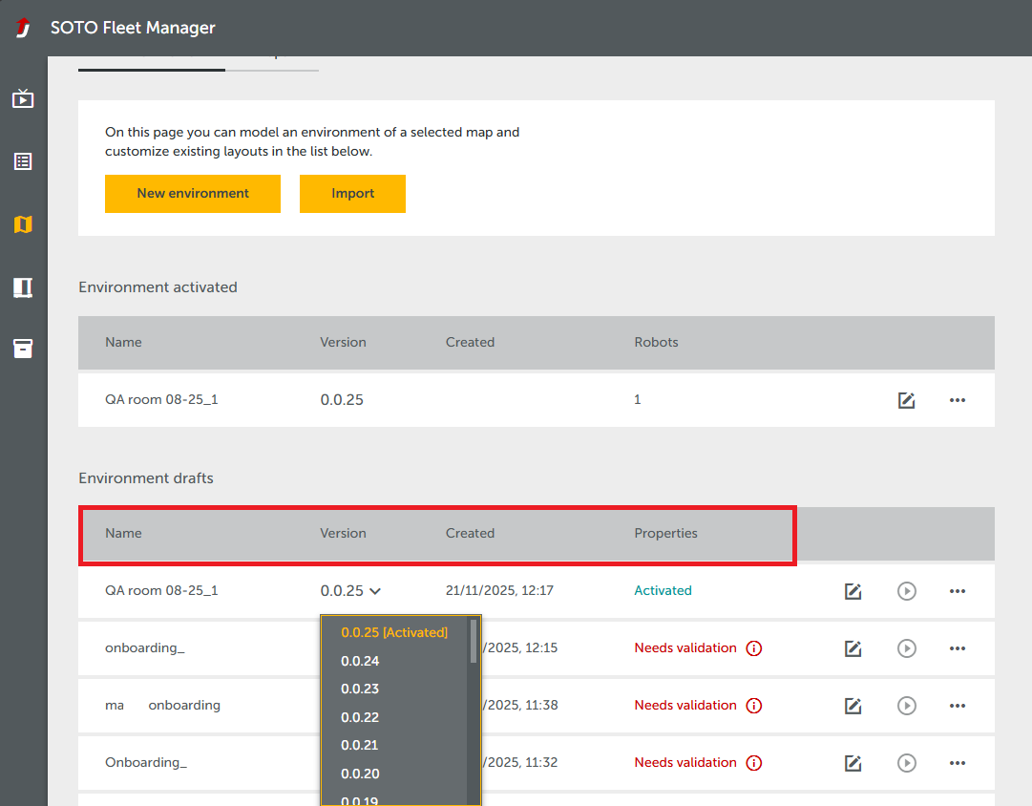Open more options for the 11:32 draft
Screen dimensions: 1032x806
point(958,762)
